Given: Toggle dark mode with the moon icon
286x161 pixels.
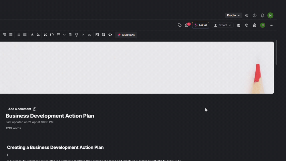Looking at the screenshot, I should (x=247, y=15).
